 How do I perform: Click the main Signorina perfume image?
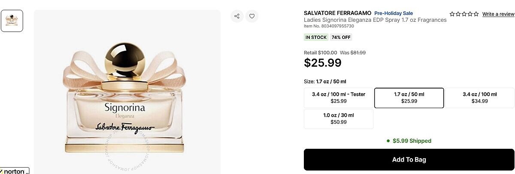[x=127, y=98]
